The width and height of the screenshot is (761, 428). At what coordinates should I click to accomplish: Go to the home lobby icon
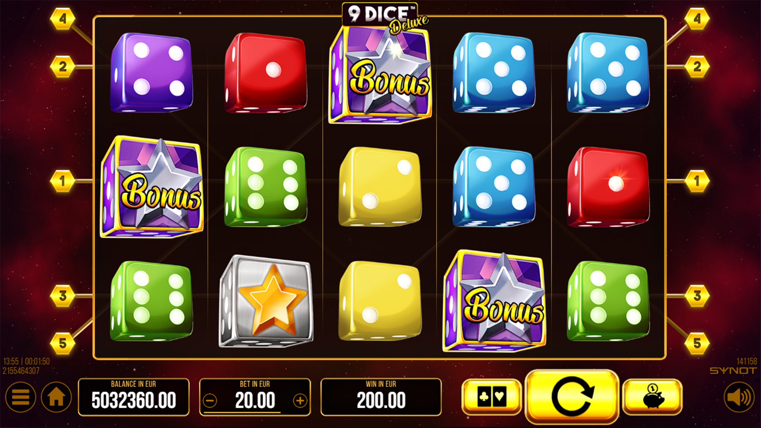(x=56, y=397)
